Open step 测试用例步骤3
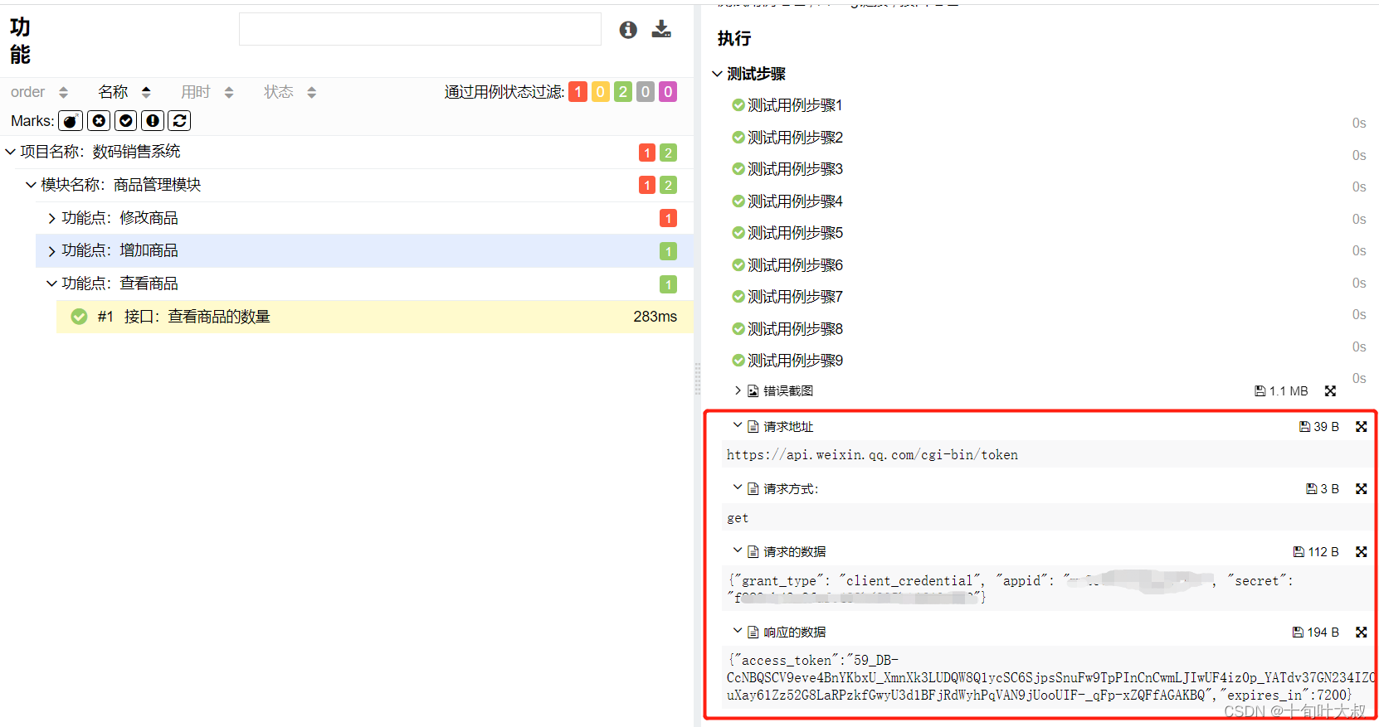This screenshot has width=1379, height=727. pyautogui.click(x=795, y=169)
